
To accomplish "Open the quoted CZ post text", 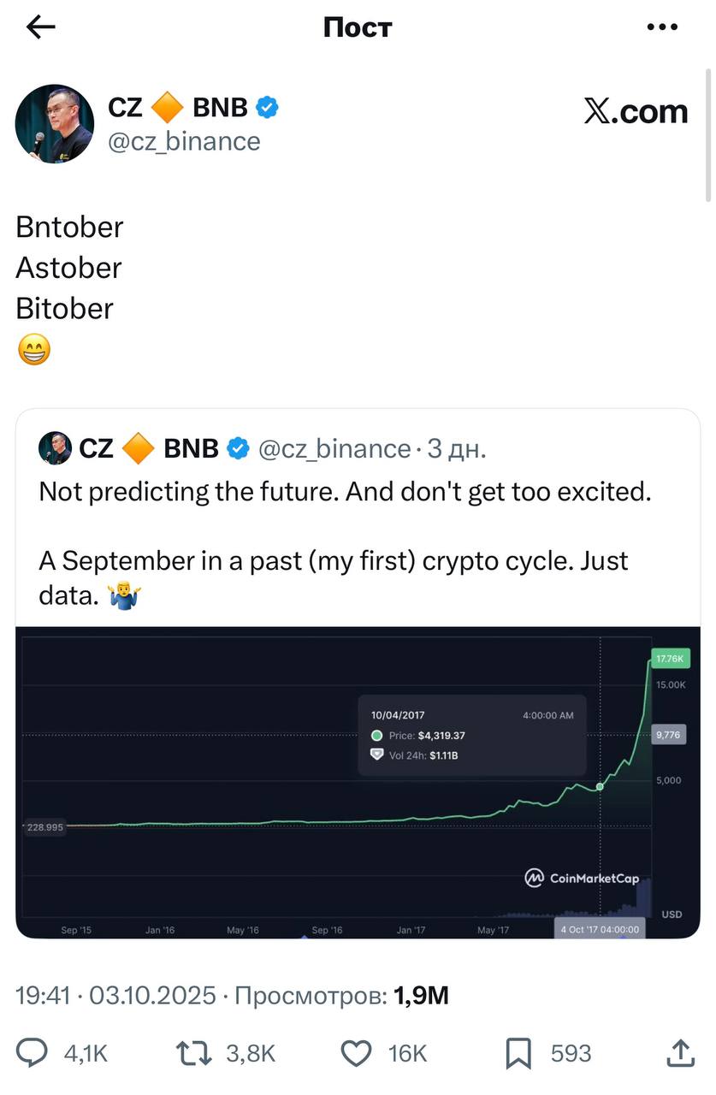I will click(342, 543).
